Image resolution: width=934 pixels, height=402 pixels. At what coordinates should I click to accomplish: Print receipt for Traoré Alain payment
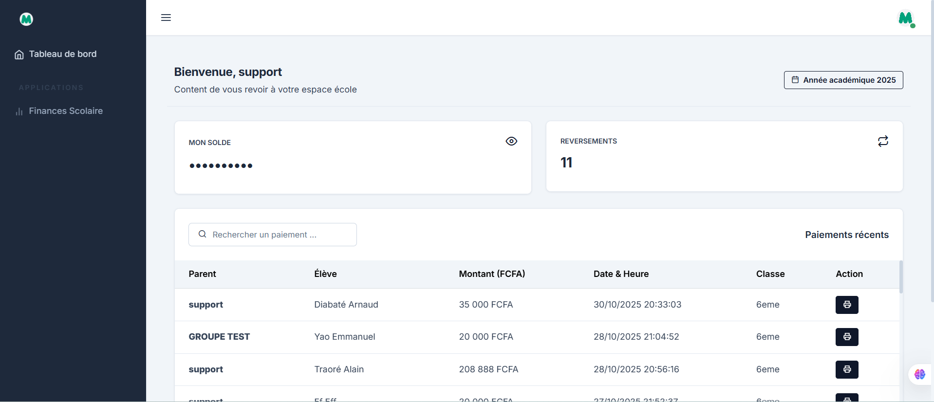coord(846,369)
